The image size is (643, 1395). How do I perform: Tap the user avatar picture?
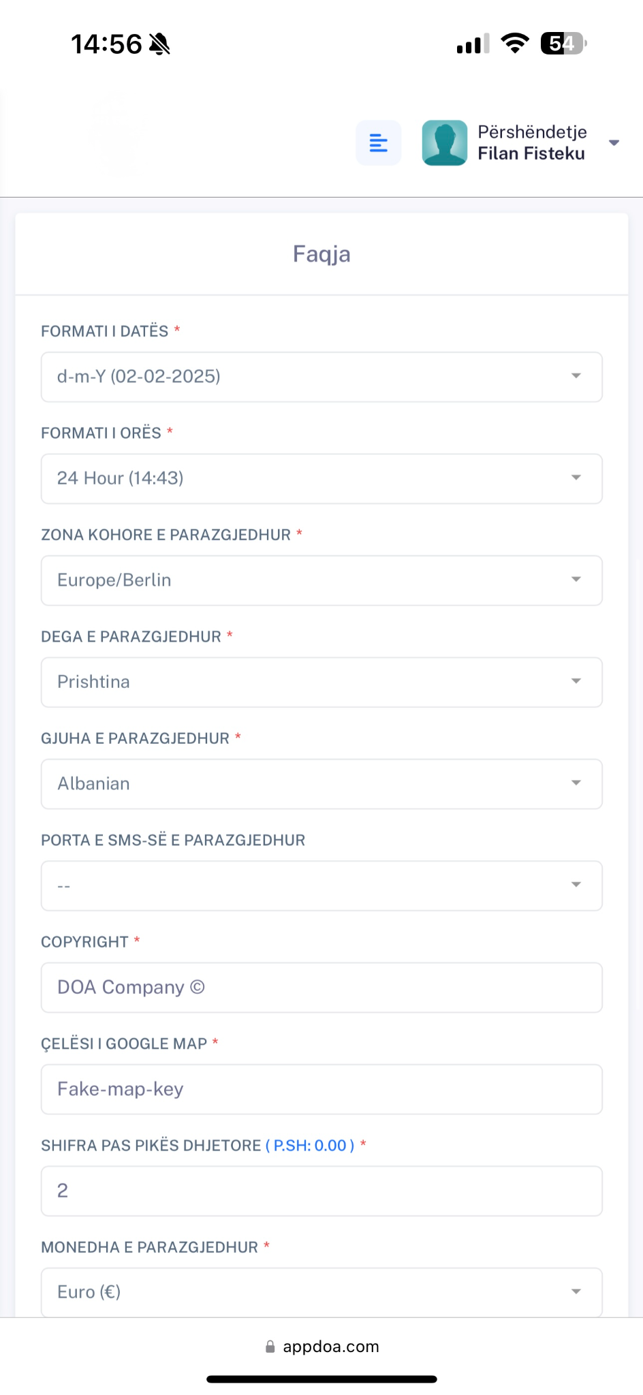445,143
